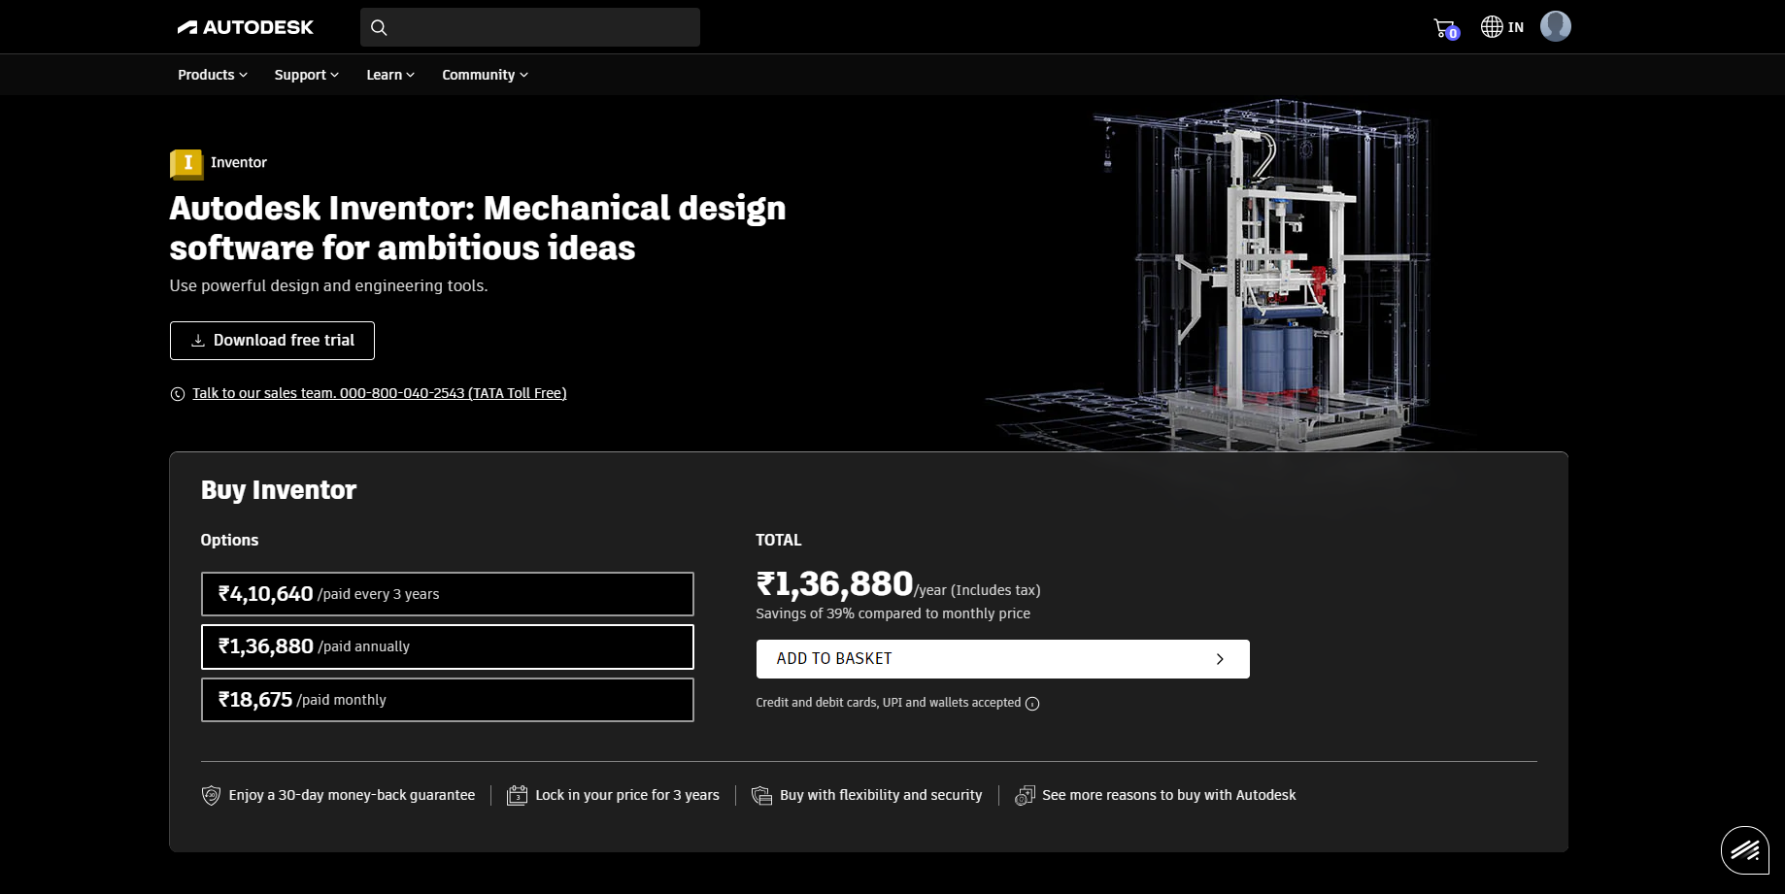Click 'Buy with flexibility and security'

click(x=881, y=795)
